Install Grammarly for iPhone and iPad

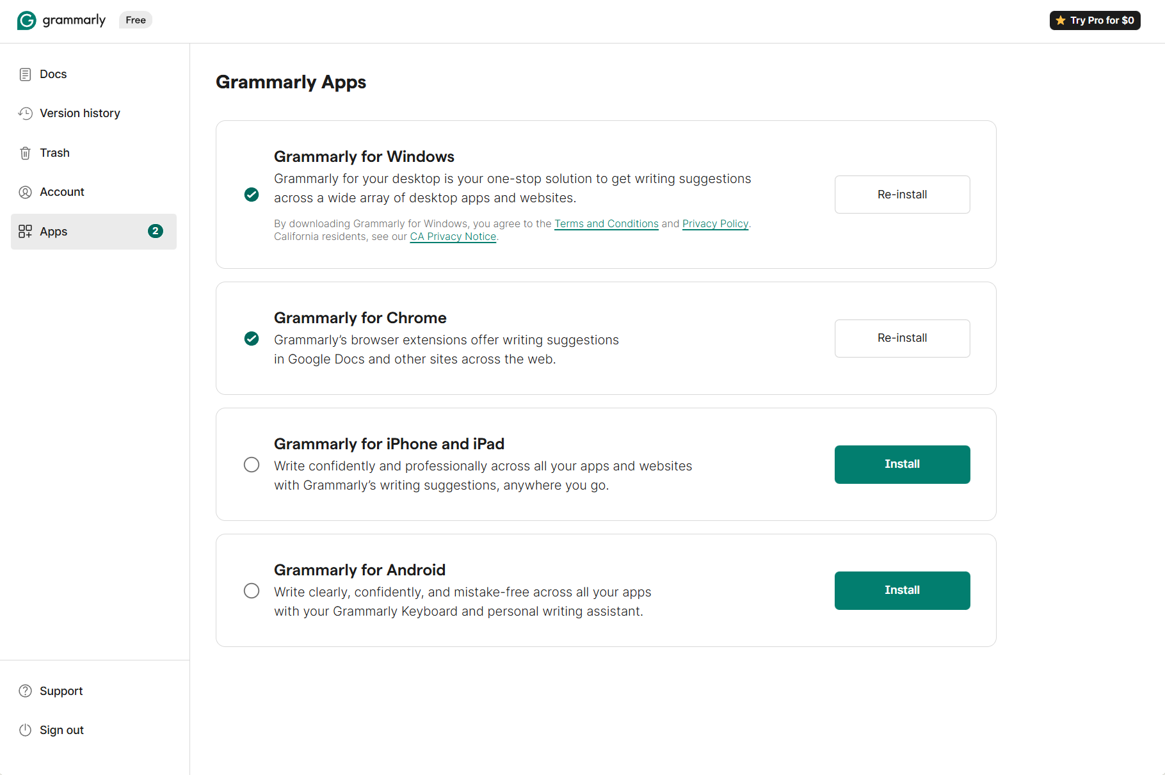click(x=902, y=465)
